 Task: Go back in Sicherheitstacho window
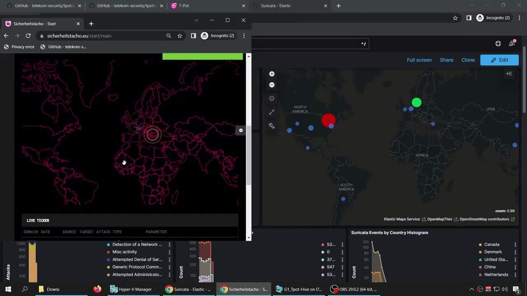6,36
